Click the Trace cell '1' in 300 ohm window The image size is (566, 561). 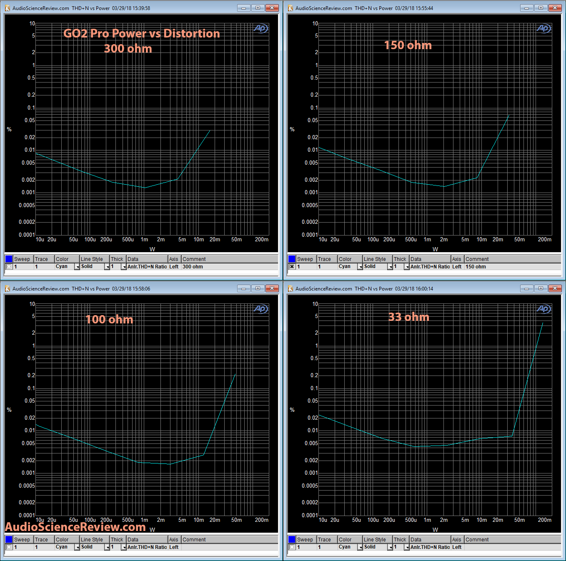[x=44, y=267]
